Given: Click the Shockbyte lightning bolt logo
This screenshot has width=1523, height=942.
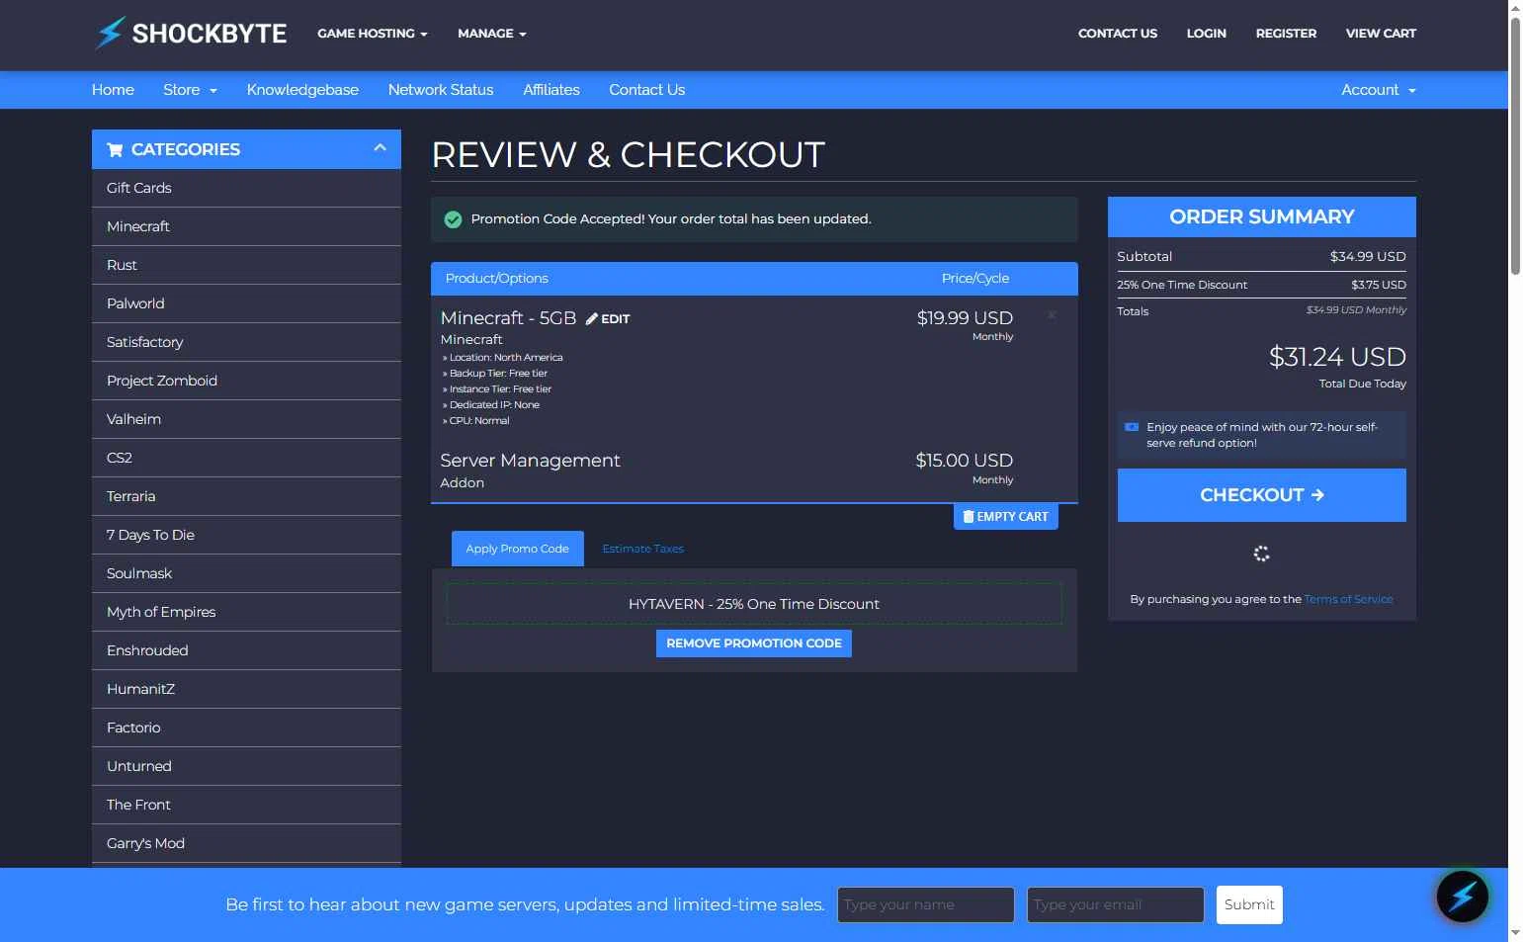Looking at the screenshot, I should (x=110, y=34).
